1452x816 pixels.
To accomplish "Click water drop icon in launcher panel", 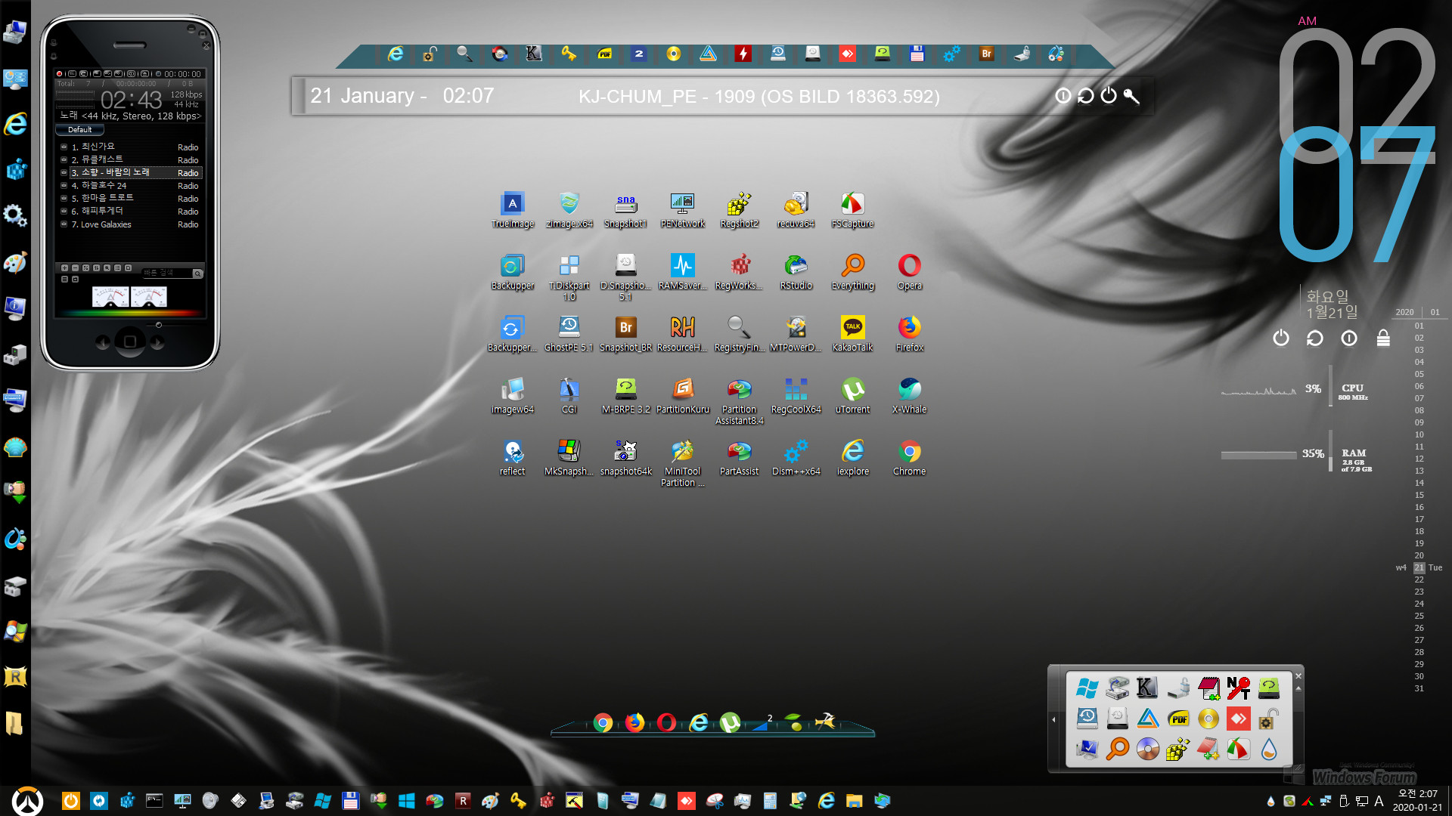I will pos(1268,749).
